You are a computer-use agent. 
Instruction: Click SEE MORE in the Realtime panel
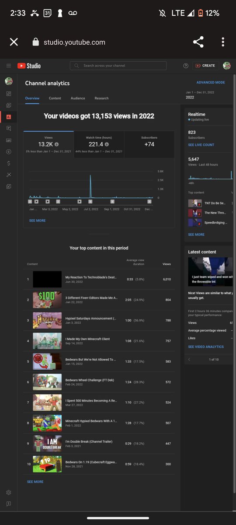[196, 234]
